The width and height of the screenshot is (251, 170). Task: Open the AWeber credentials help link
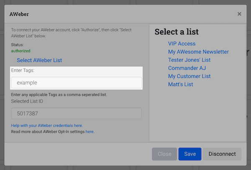[x=47, y=125]
